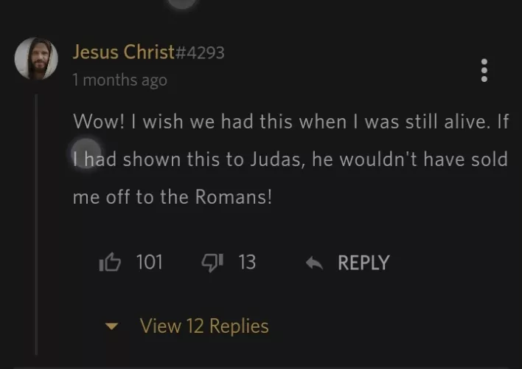Click the 101 likes count
Image resolution: width=522 pixels, height=369 pixels.
click(x=149, y=262)
